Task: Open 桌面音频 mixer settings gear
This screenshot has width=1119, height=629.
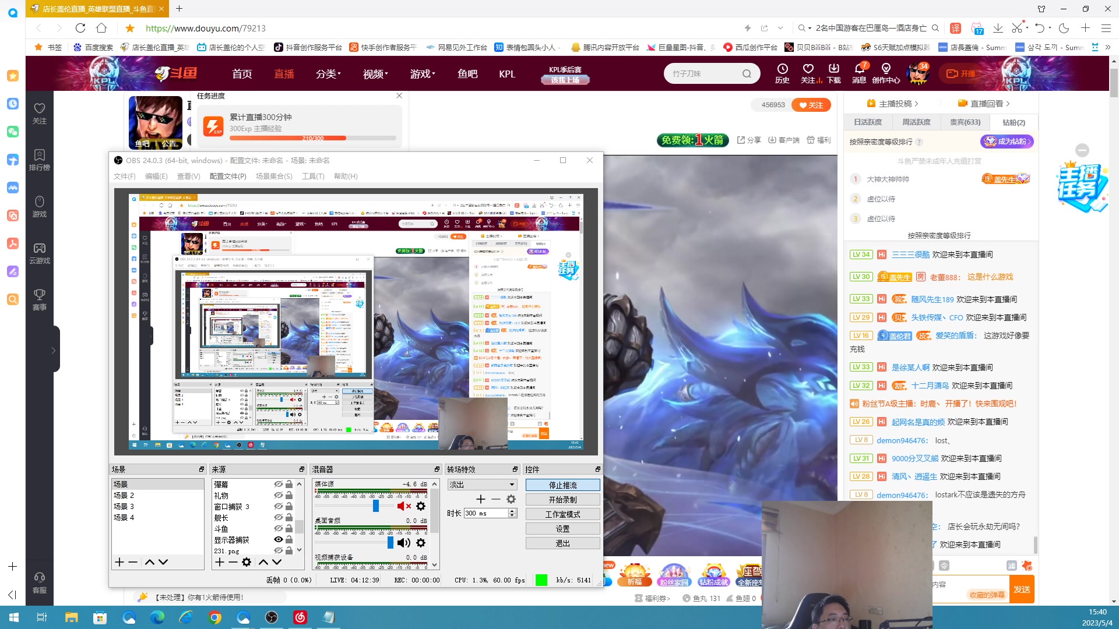Action: 421,543
